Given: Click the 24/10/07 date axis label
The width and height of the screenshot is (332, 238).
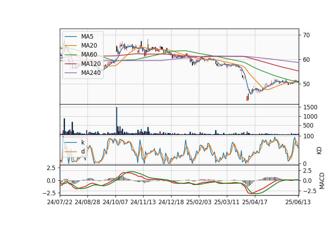Looking at the screenshot, I should pos(116,202).
